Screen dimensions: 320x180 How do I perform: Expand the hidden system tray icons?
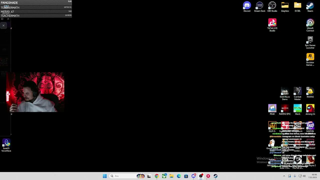click(284, 176)
